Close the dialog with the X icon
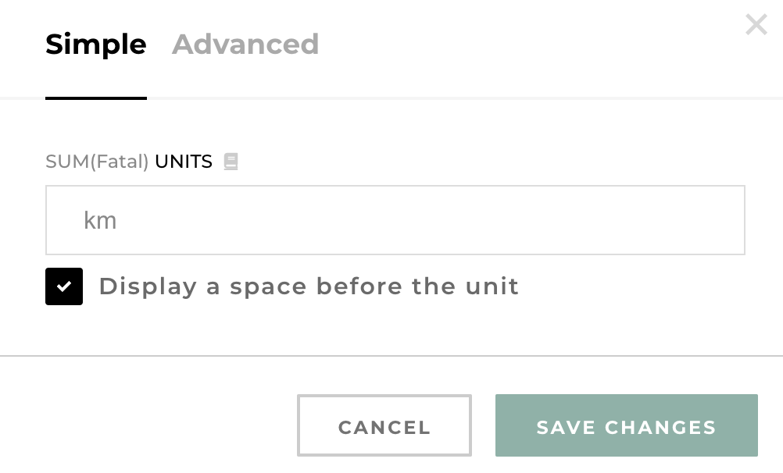 756,25
